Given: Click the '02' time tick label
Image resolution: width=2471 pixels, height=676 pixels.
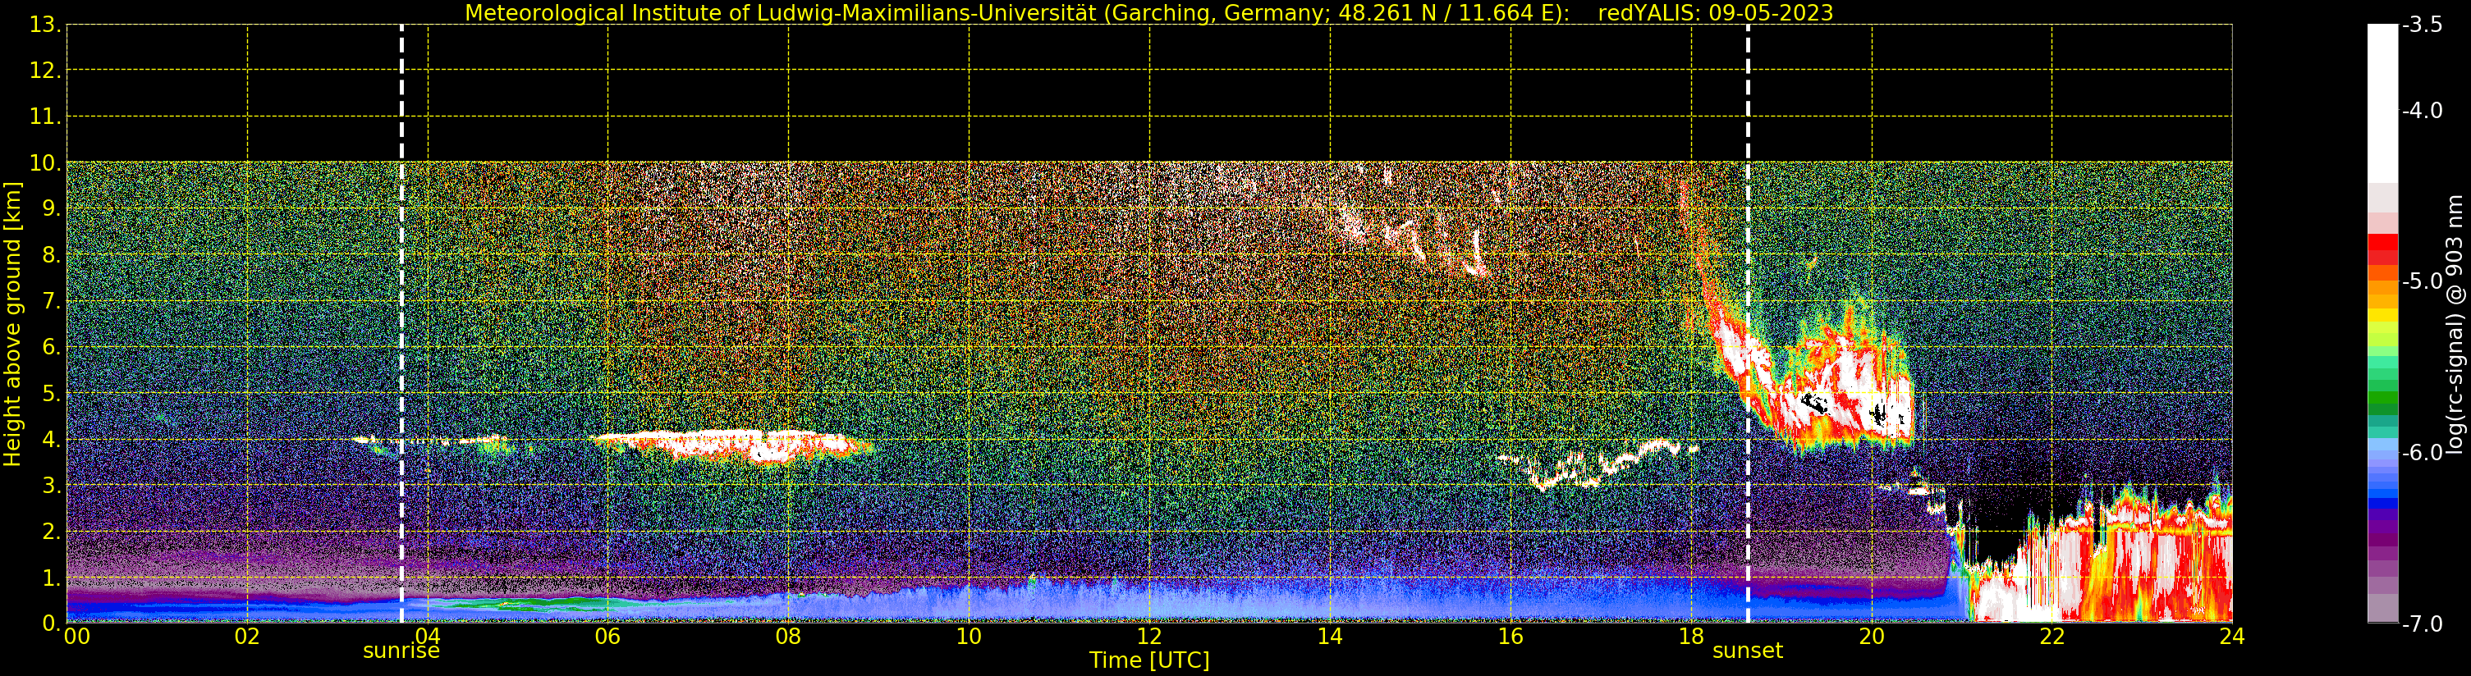Looking at the screenshot, I should pos(247,636).
